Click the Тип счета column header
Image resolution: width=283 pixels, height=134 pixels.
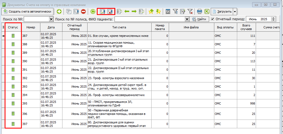pyautogui.click(x=119, y=27)
